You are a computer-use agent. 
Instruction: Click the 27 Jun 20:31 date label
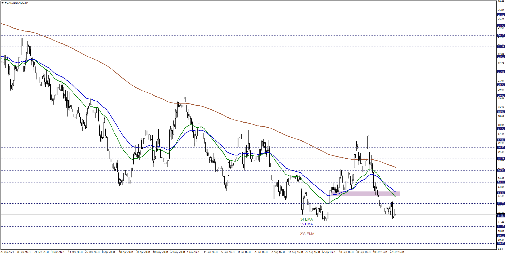228,252
